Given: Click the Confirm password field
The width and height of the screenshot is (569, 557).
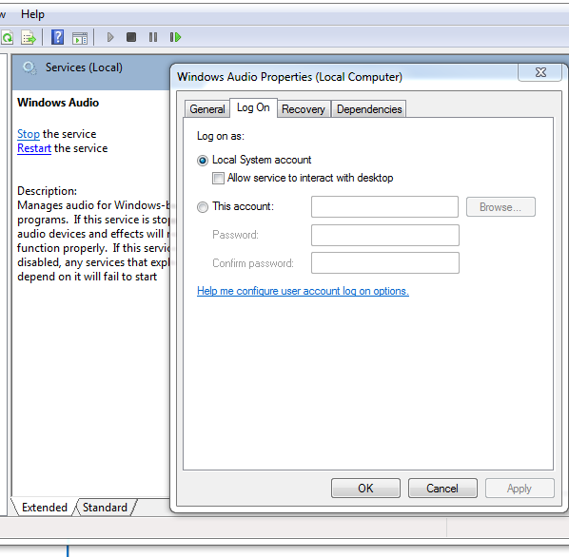Looking at the screenshot, I should 385,263.
